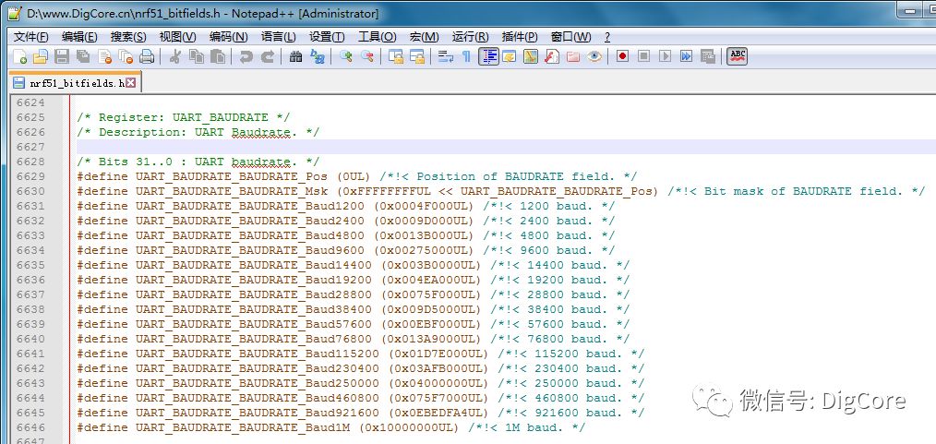Image resolution: width=936 pixels, height=444 pixels.
Task: Click the Paste clipboard icon
Action: click(x=218, y=56)
